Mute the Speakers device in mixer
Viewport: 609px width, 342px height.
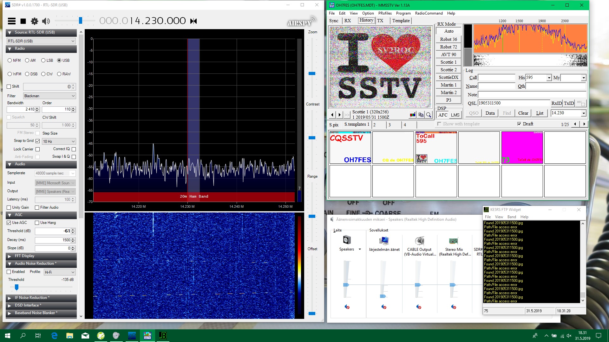click(x=347, y=307)
